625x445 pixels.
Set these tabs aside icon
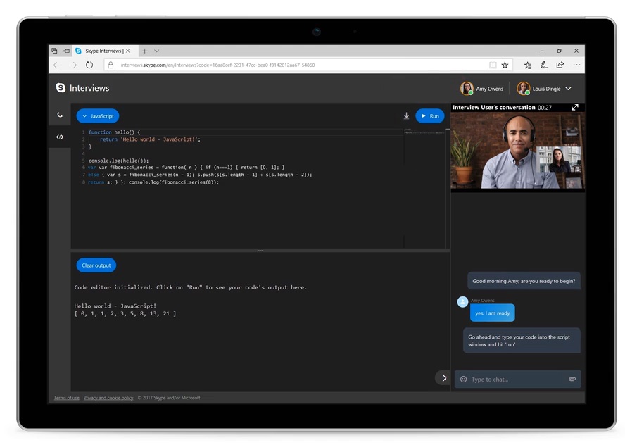pos(66,51)
